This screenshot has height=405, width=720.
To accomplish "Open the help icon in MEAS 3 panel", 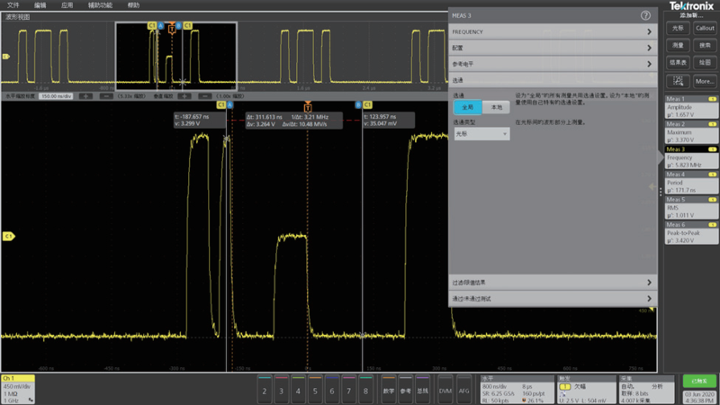I will tap(645, 15).
